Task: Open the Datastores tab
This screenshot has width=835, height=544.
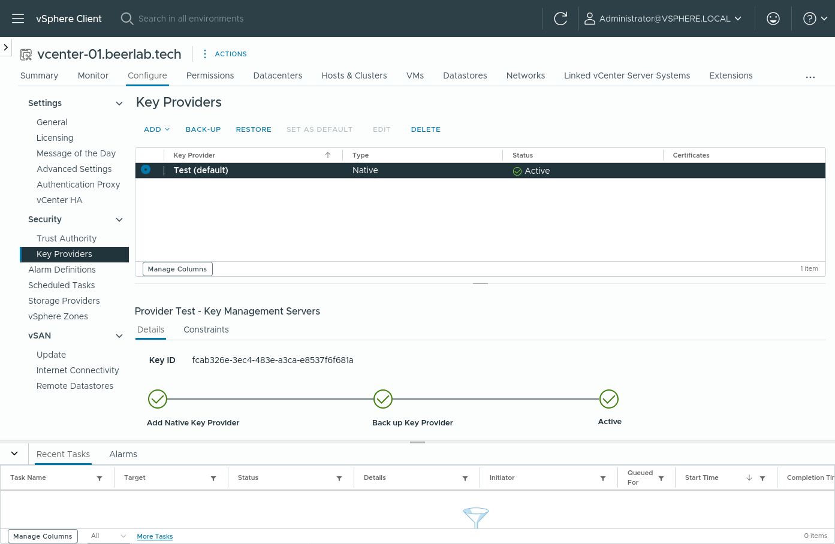Action: (465, 75)
